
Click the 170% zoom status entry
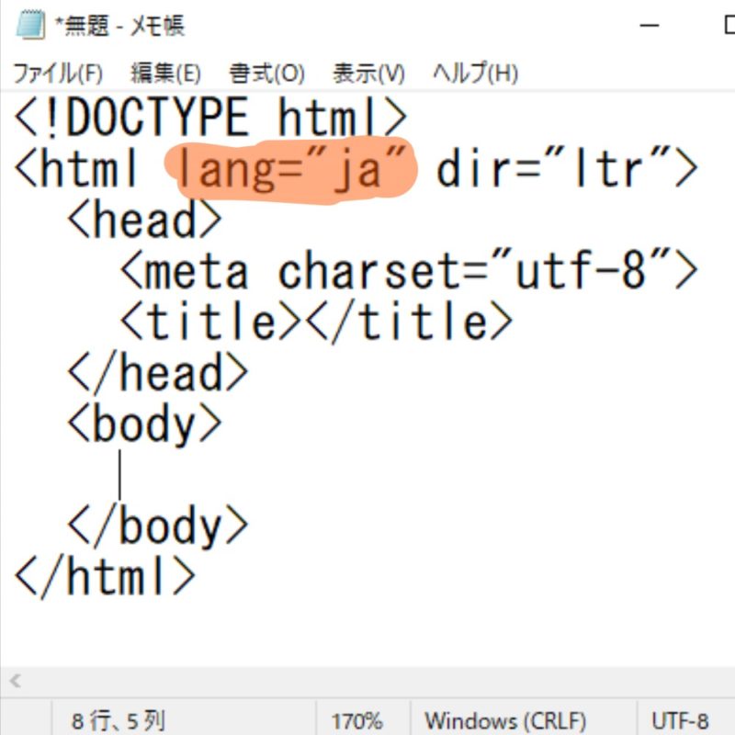pos(356,720)
